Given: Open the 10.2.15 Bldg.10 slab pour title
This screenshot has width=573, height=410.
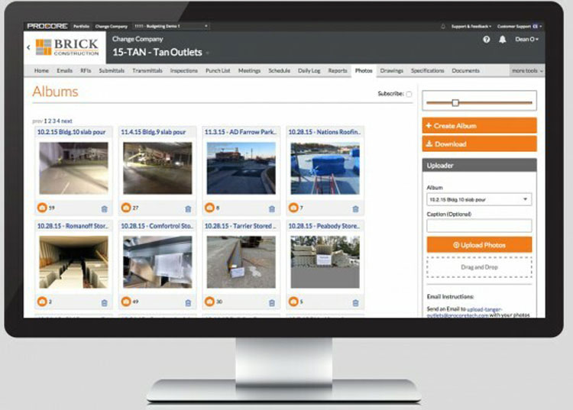Looking at the screenshot, I should 71,132.
